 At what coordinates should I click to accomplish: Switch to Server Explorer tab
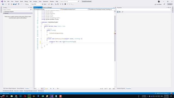(x=20, y=88)
